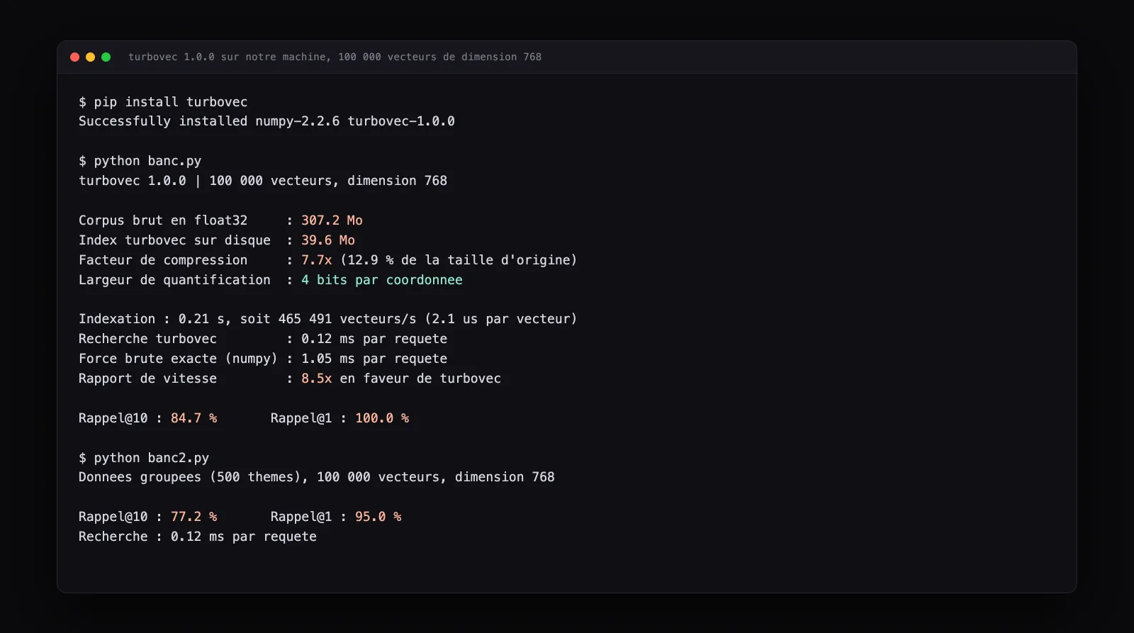Select the '100.0 %' Rappel@1 value
Image resolution: width=1134 pixels, height=633 pixels.
point(382,418)
